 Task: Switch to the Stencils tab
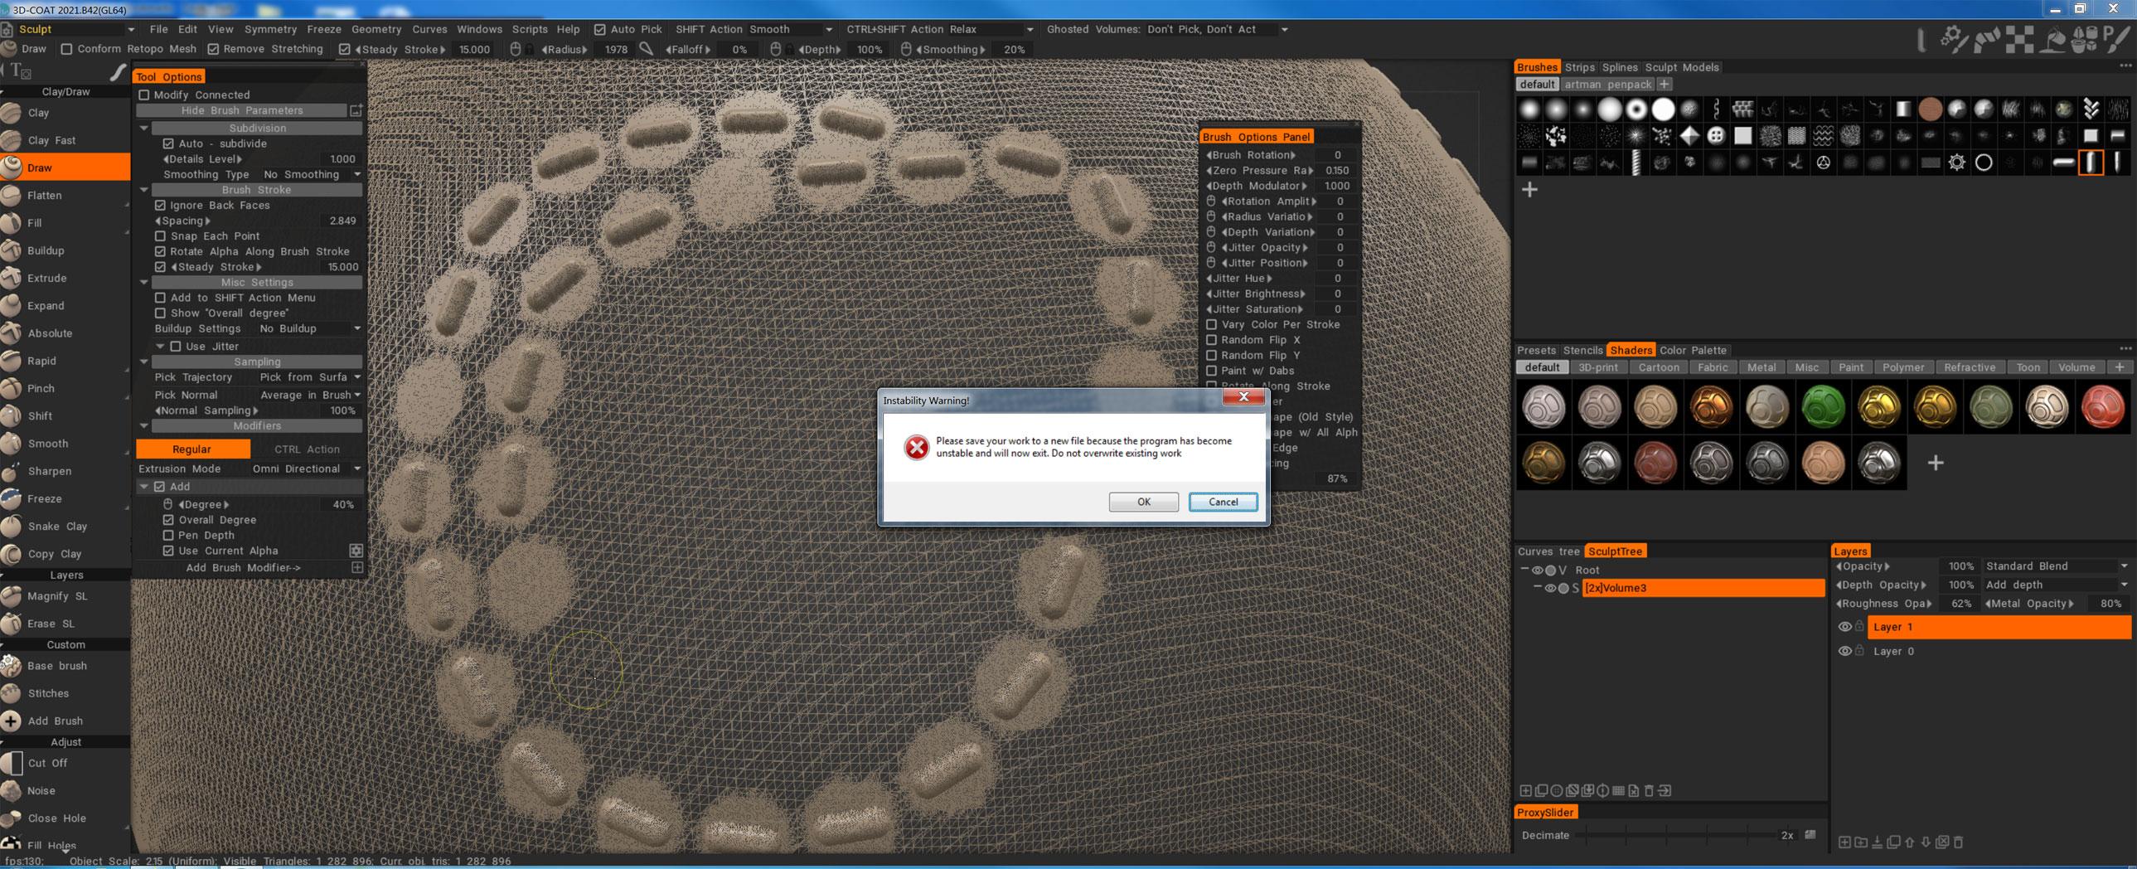tap(1582, 350)
